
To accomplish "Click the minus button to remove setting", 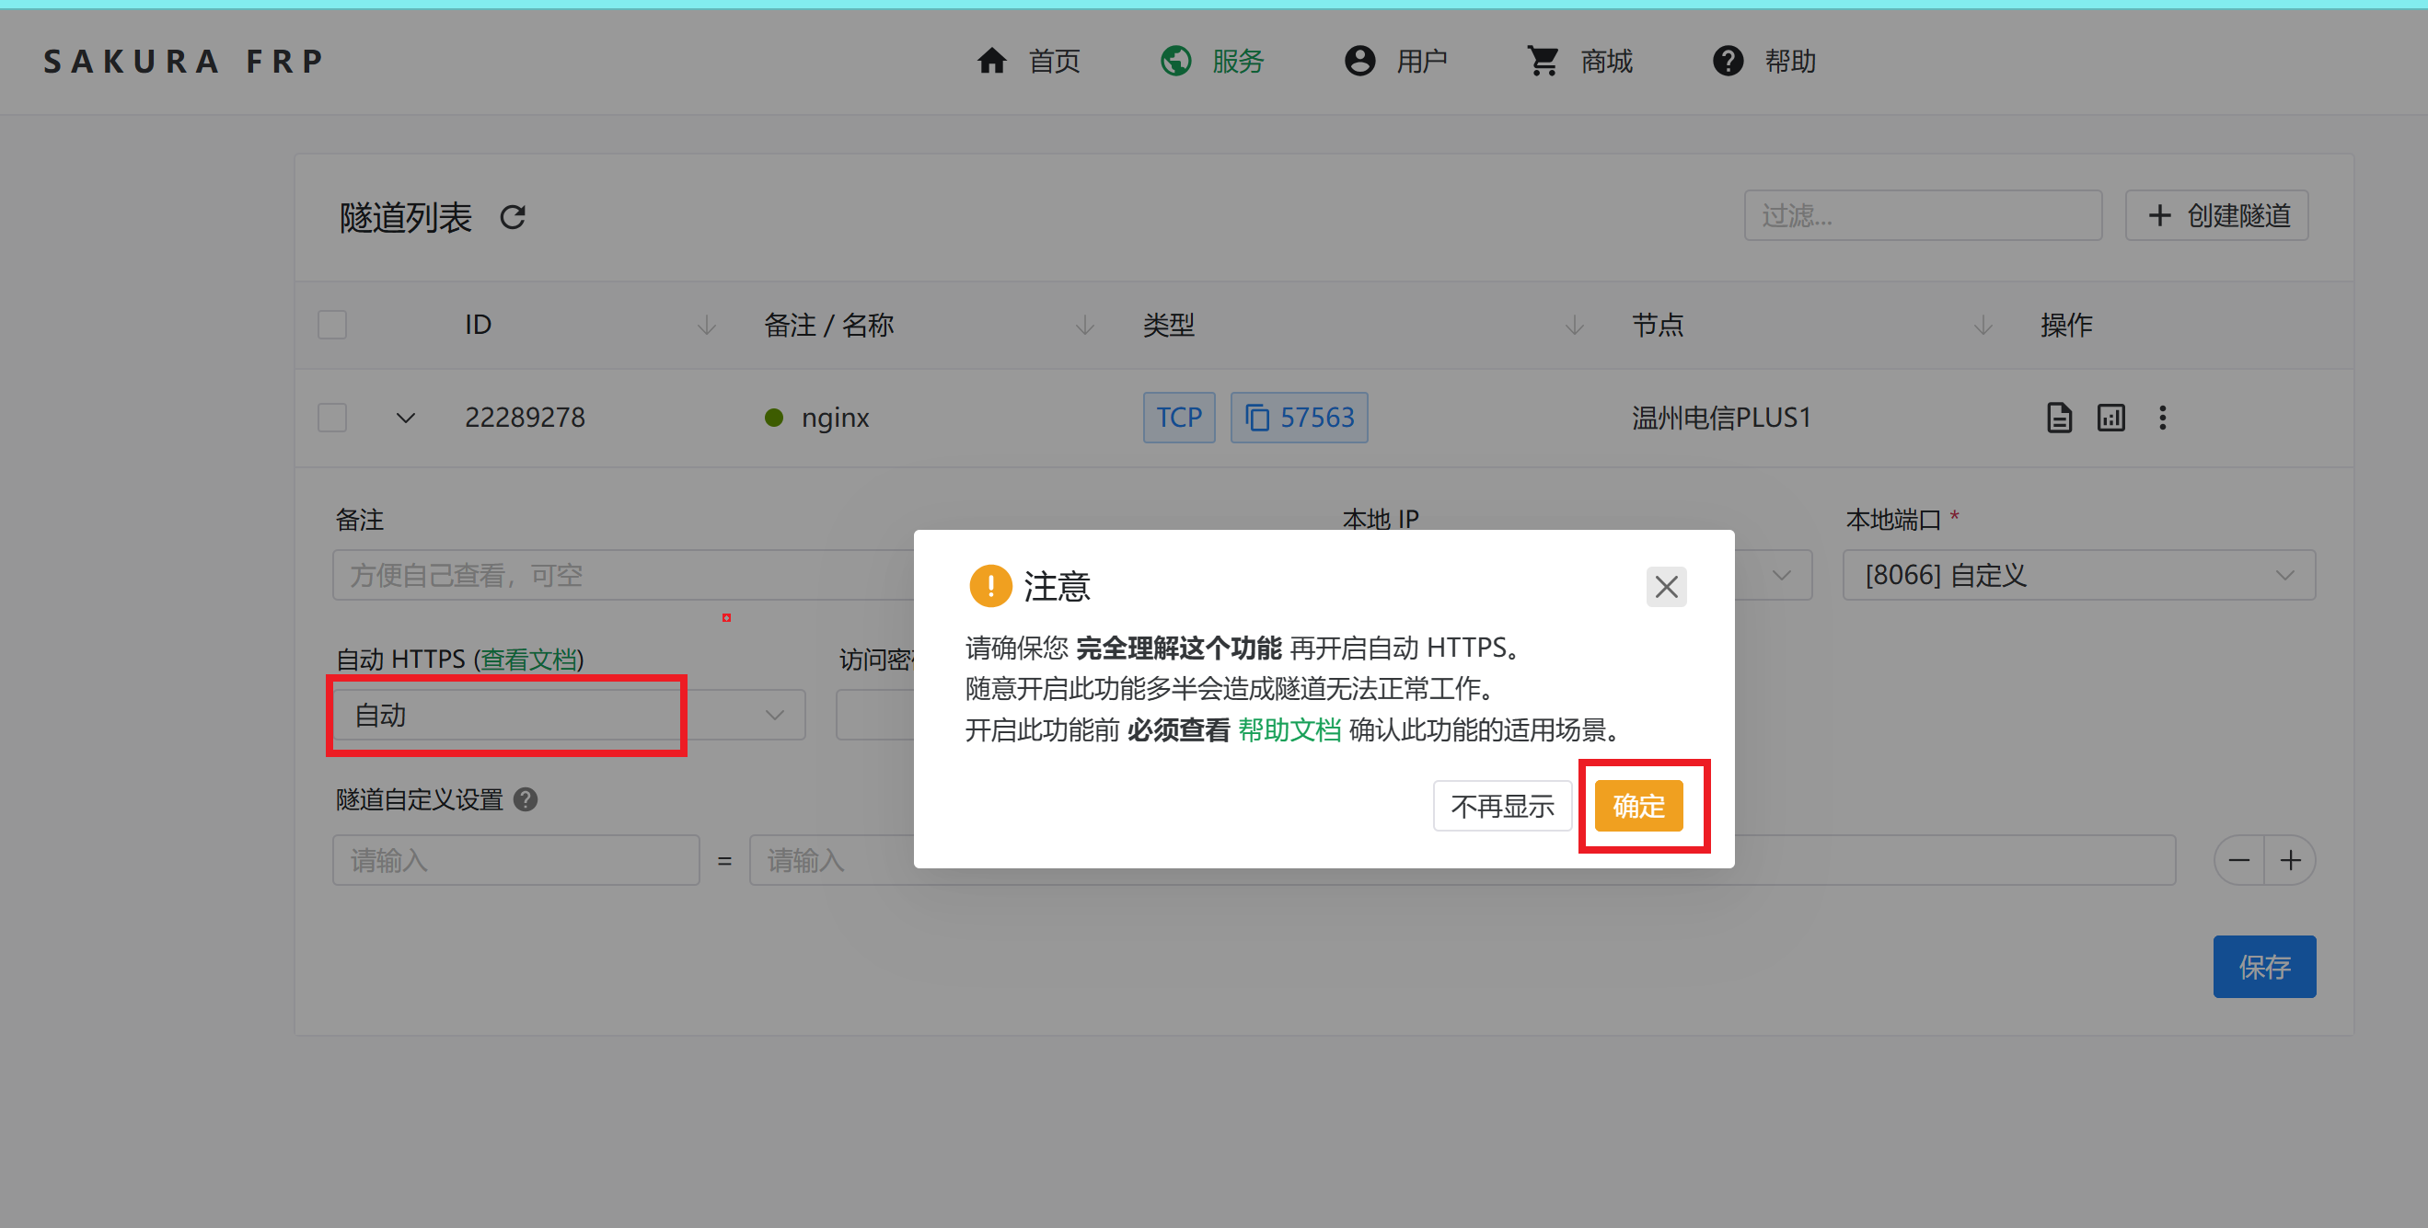I will point(2238,860).
